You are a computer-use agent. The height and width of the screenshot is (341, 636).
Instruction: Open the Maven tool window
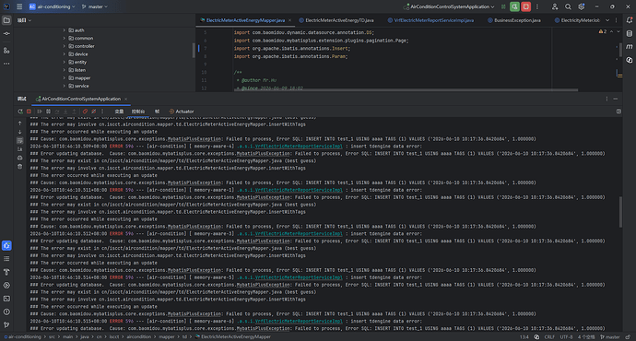(630, 47)
